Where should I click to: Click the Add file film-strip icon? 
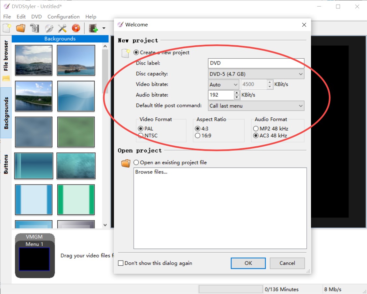pyautogui.click(x=93, y=28)
